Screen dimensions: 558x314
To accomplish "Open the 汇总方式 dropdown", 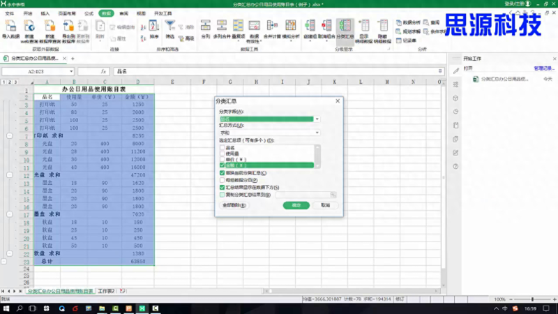I will [317, 132].
